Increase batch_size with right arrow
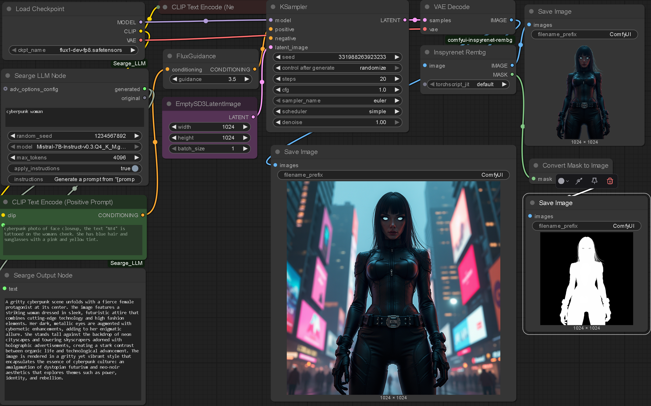Image resolution: width=651 pixels, height=406 pixels. click(245, 149)
